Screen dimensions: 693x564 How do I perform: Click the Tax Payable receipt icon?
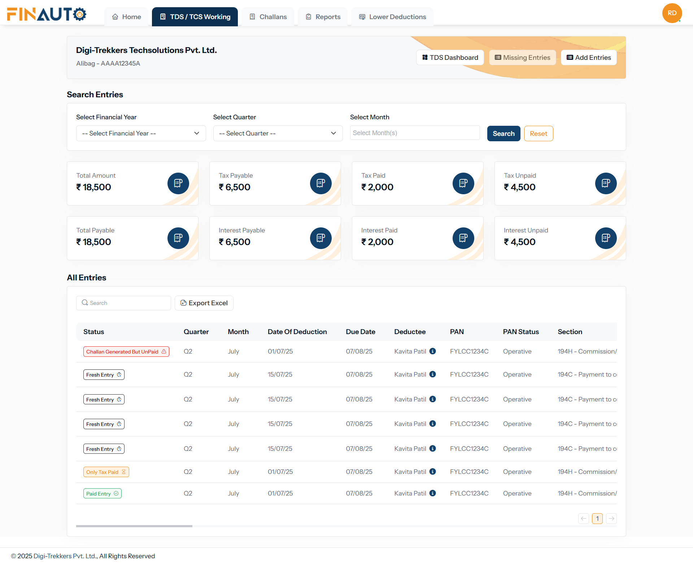coord(321,183)
